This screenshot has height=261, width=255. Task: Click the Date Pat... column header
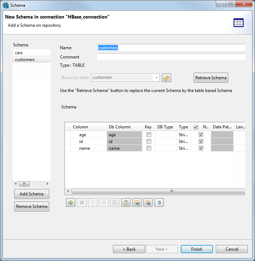point(222,127)
